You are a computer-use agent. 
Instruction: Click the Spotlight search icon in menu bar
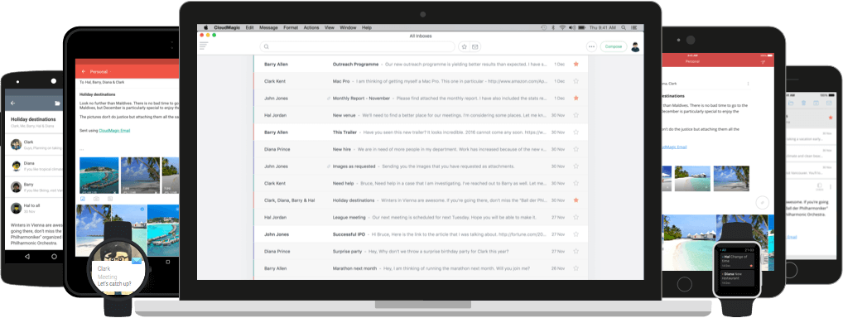[624, 27]
